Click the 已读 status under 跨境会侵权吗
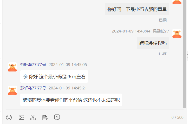The image size is (188, 124). tap(163, 54)
